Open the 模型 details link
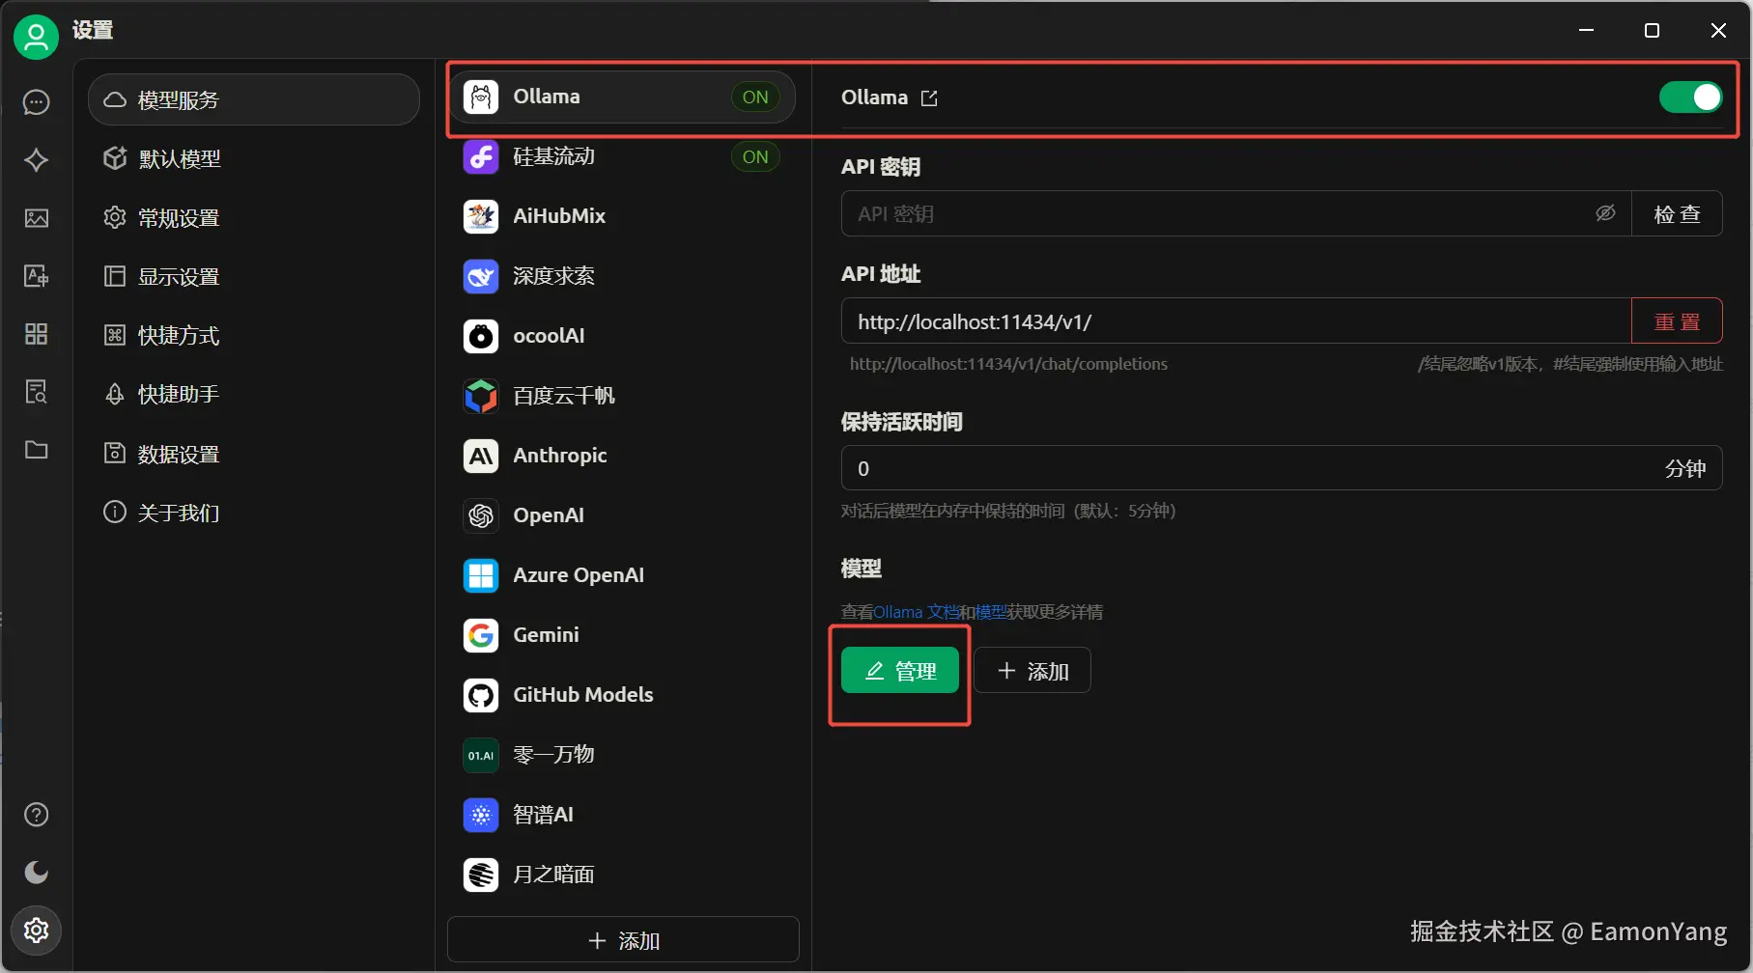This screenshot has width=1753, height=973. [x=991, y=612]
